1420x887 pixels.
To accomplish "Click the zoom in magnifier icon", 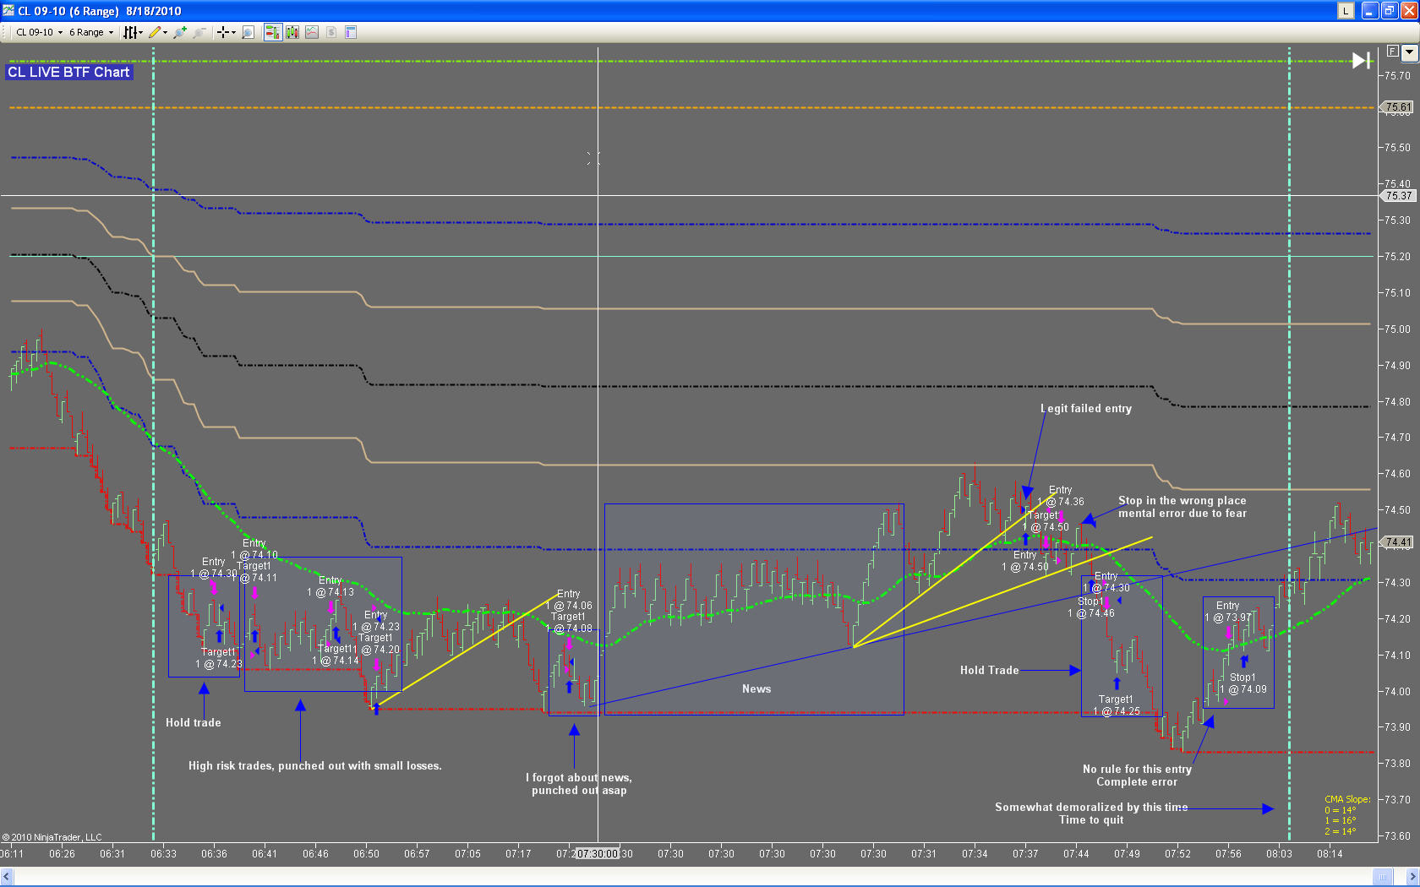I will click(180, 32).
